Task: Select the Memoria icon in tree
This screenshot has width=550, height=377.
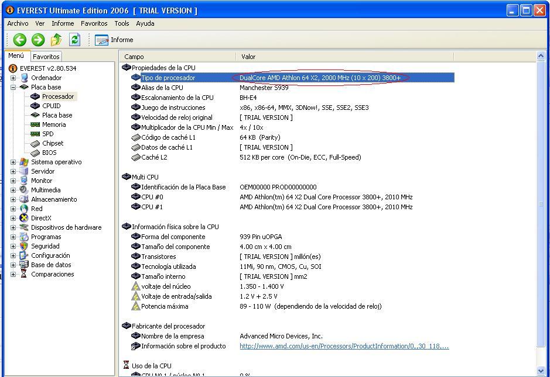Action: tap(35, 124)
